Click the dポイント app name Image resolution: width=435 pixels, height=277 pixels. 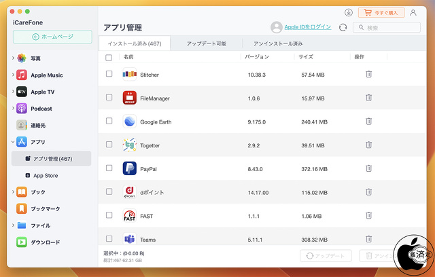click(152, 193)
